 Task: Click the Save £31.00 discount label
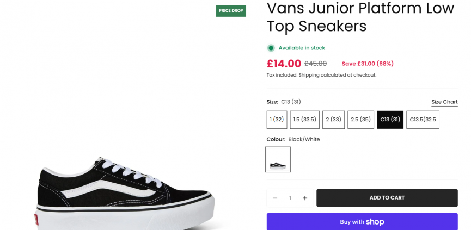point(368,64)
